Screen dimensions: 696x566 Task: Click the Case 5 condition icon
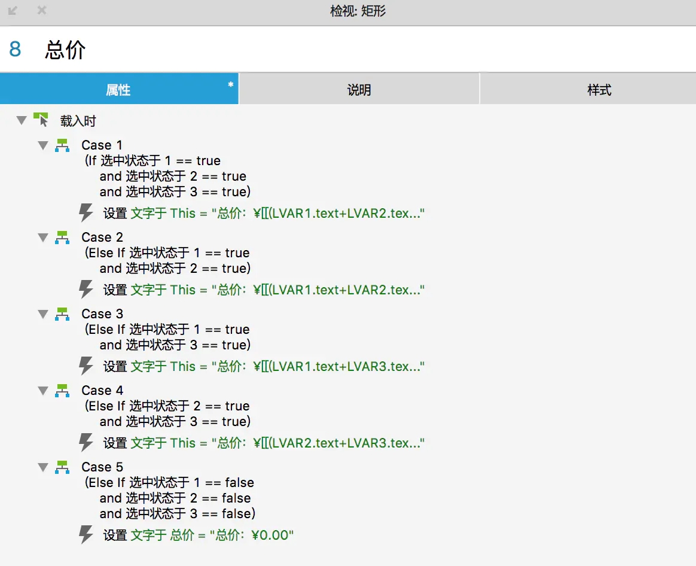[62, 467]
